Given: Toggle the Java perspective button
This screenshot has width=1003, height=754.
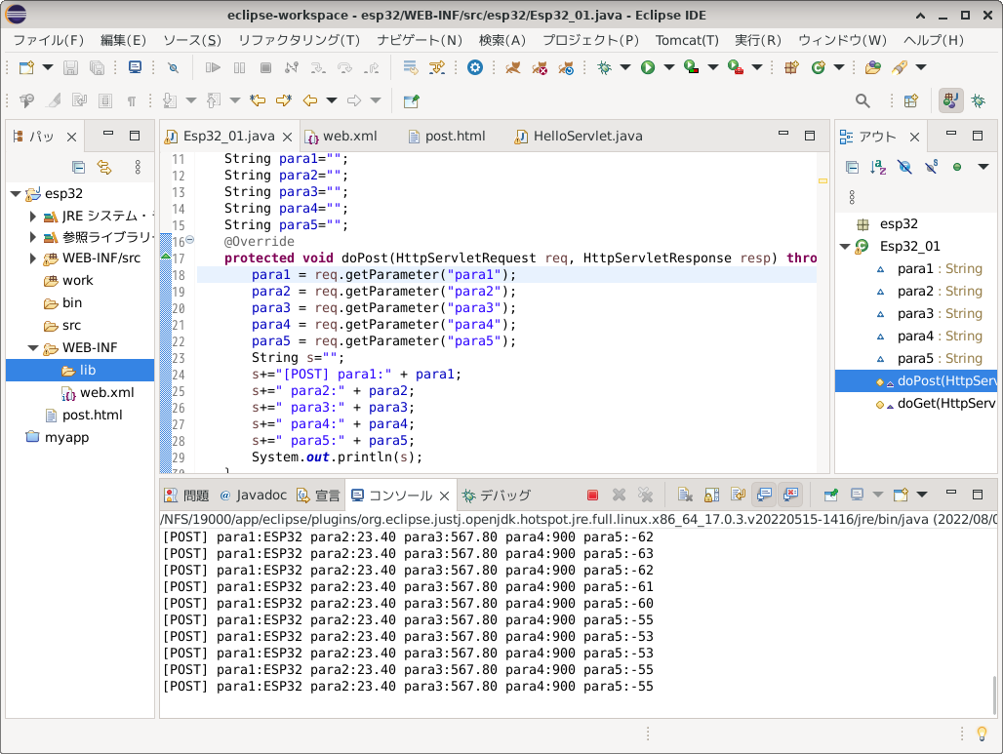Looking at the screenshot, I should tap(950, 100).
